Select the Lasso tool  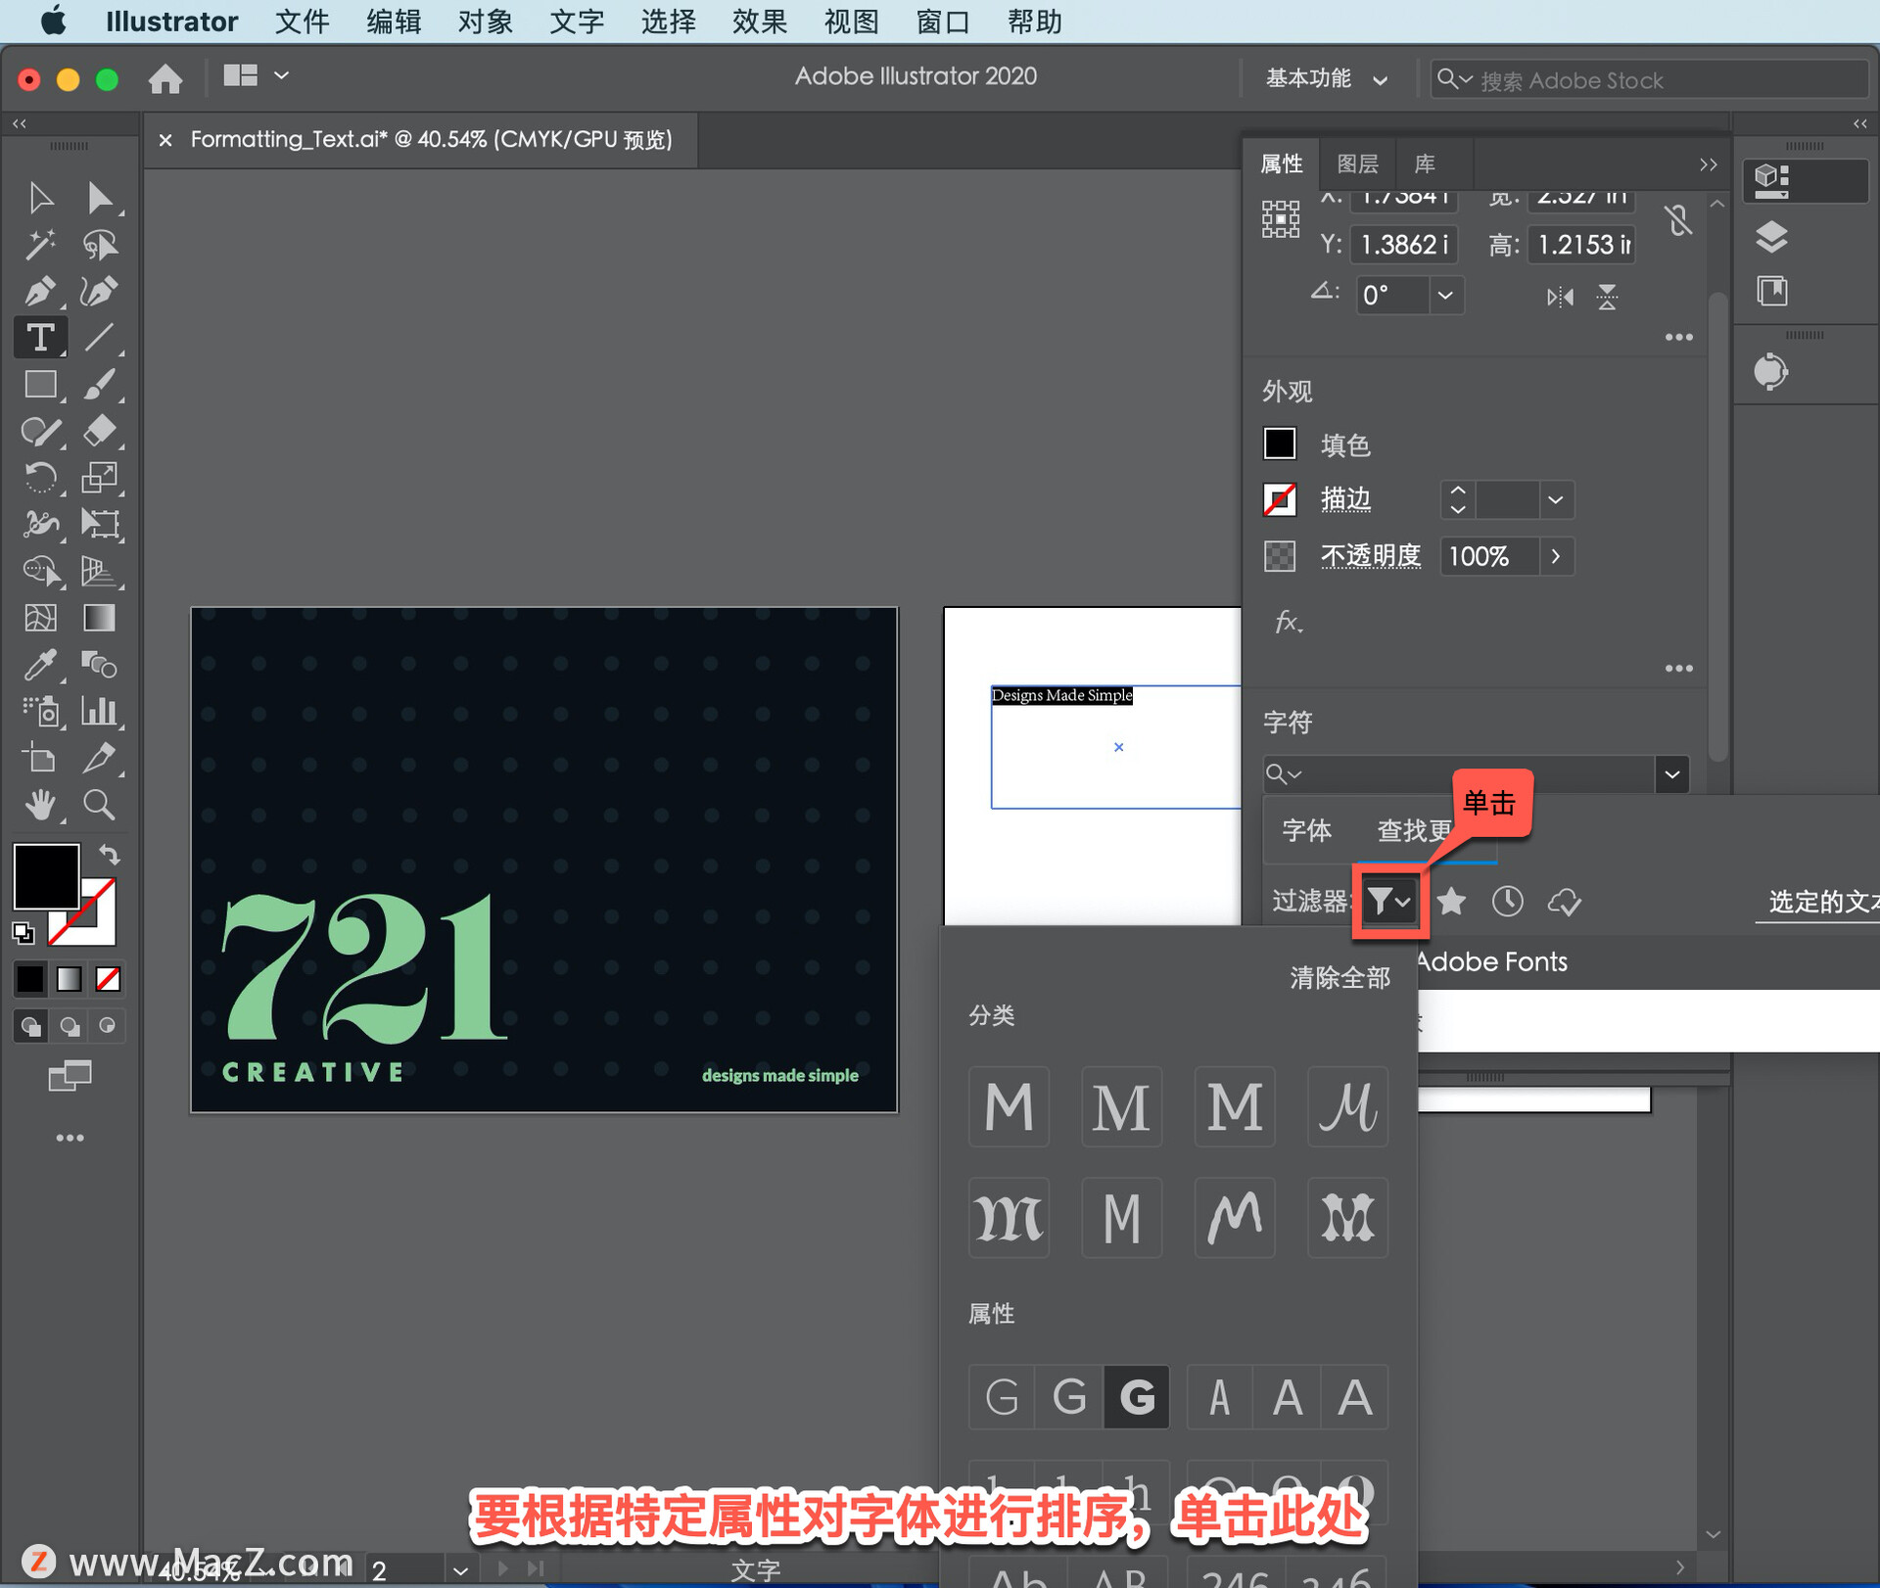[x=99, y=245]
